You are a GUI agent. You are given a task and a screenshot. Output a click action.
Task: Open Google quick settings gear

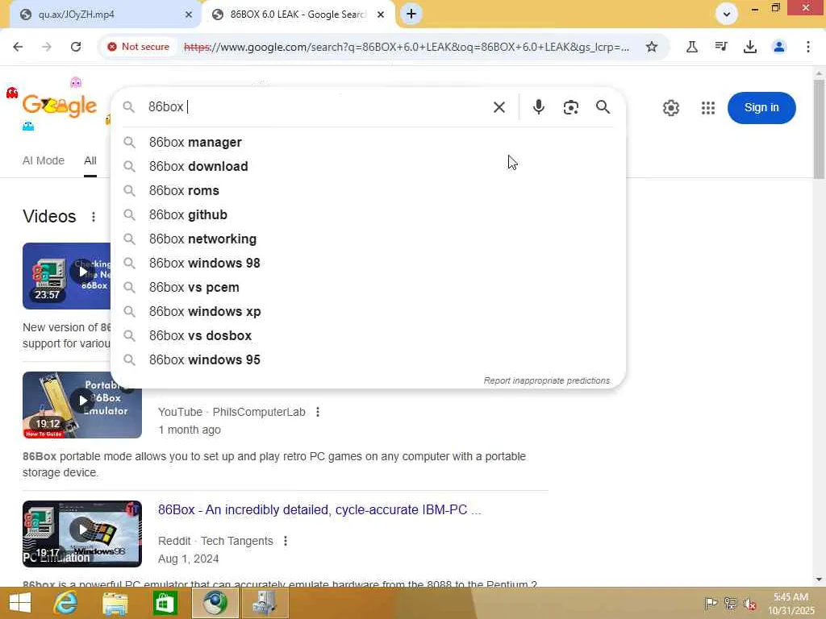point(670,108)
